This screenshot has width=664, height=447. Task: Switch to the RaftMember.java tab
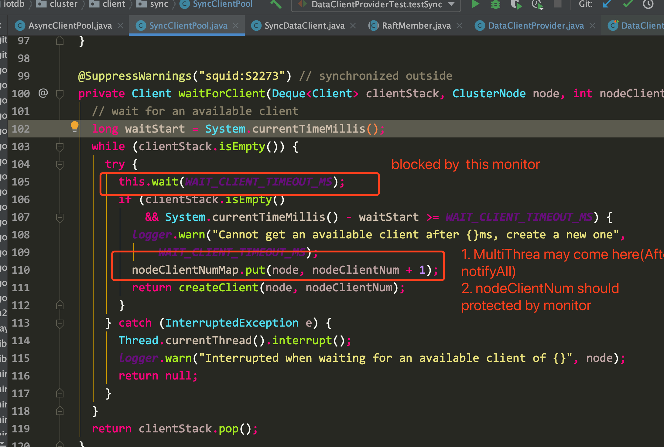point(416,26)
